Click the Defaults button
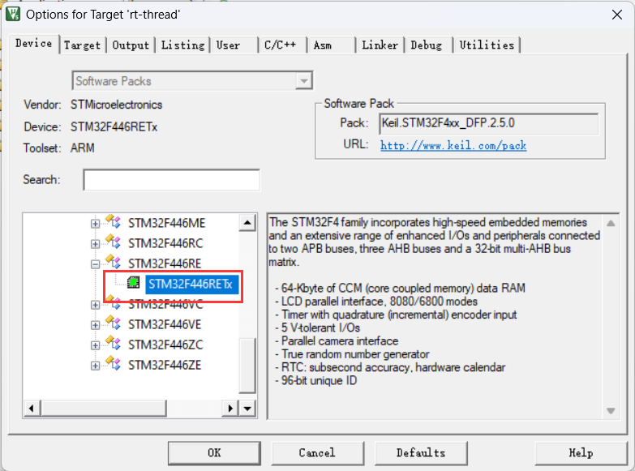Viewport: 635px width, 471px height. [x=421, y=453]
